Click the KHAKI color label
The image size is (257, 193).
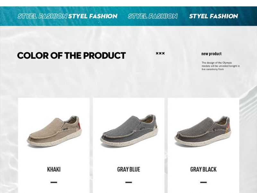tap(54, 169)
